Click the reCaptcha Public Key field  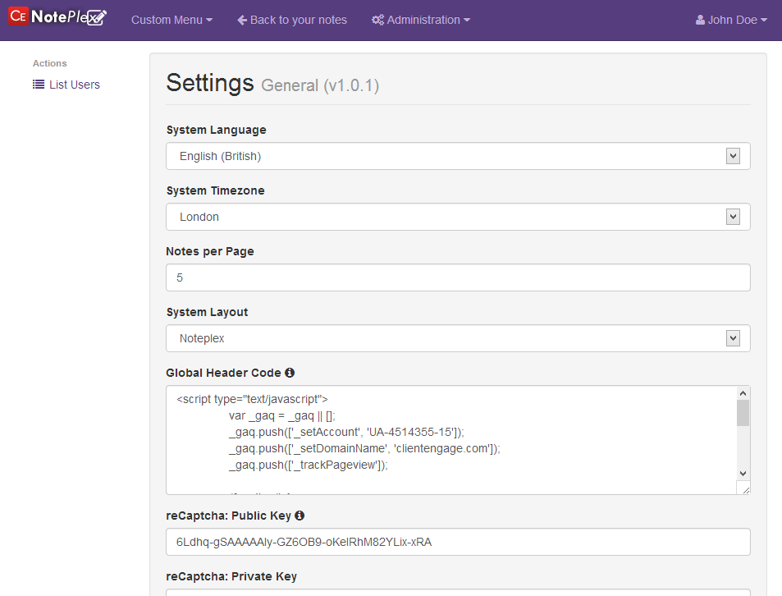click(x=458, y=542)
